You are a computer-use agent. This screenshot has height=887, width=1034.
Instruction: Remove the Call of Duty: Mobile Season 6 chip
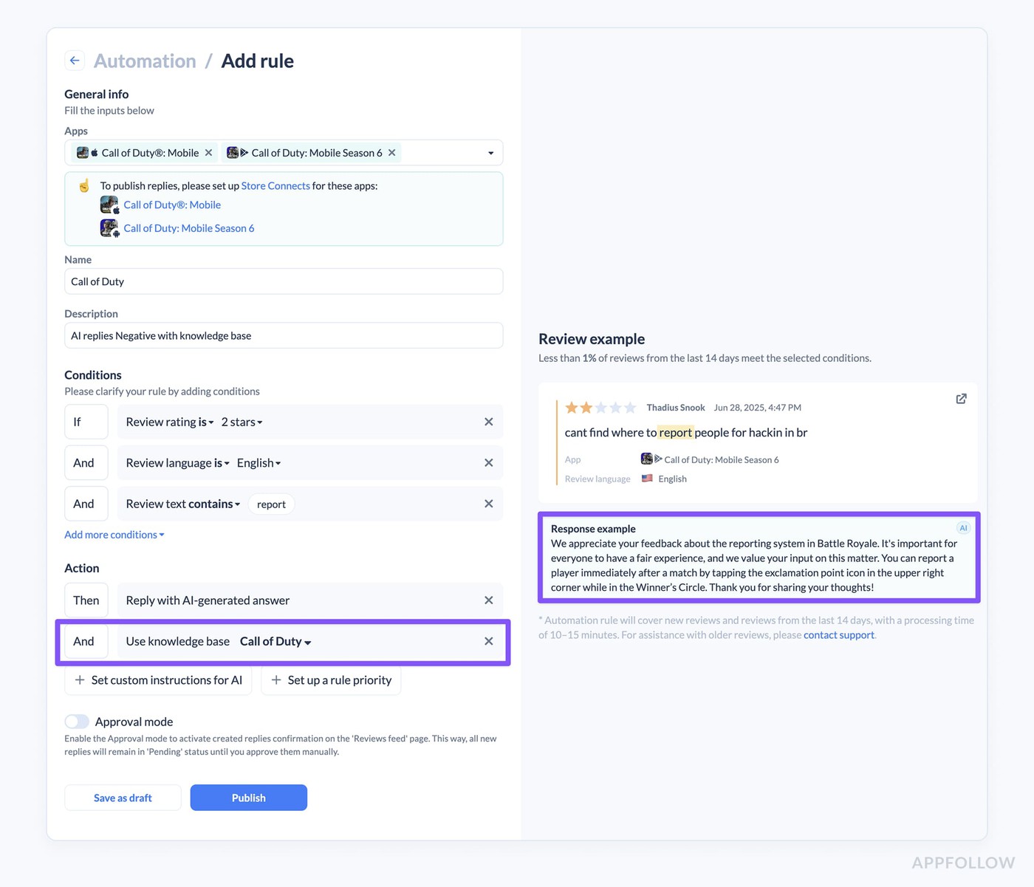(x=392, y=153)
